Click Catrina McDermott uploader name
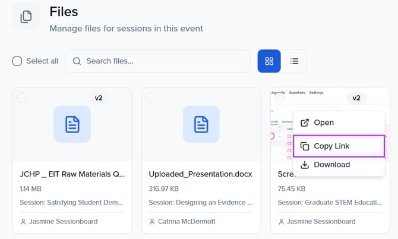Viewport: 398px width, 239px height. [x=188, y=222]
